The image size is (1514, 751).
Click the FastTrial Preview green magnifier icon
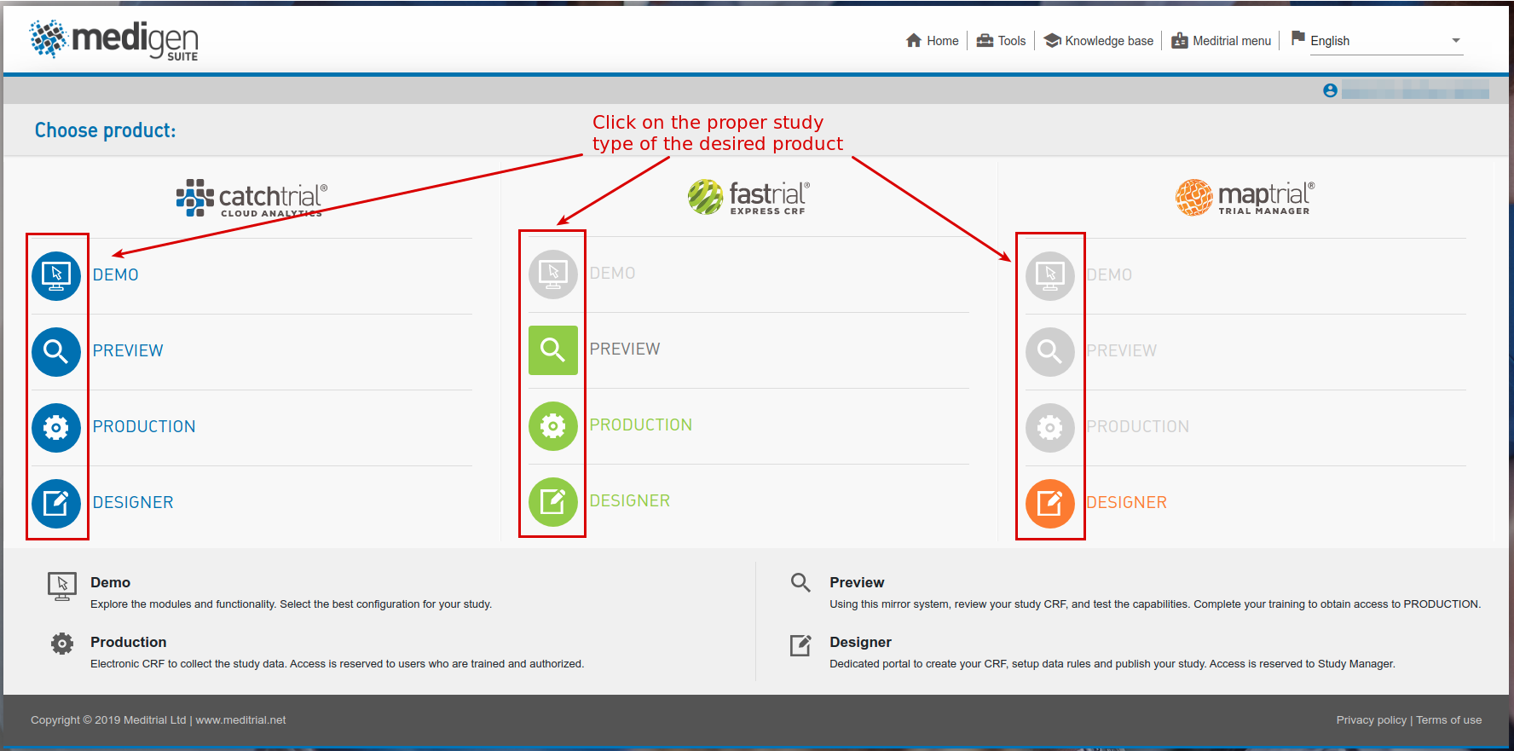[x=553, y=350]
